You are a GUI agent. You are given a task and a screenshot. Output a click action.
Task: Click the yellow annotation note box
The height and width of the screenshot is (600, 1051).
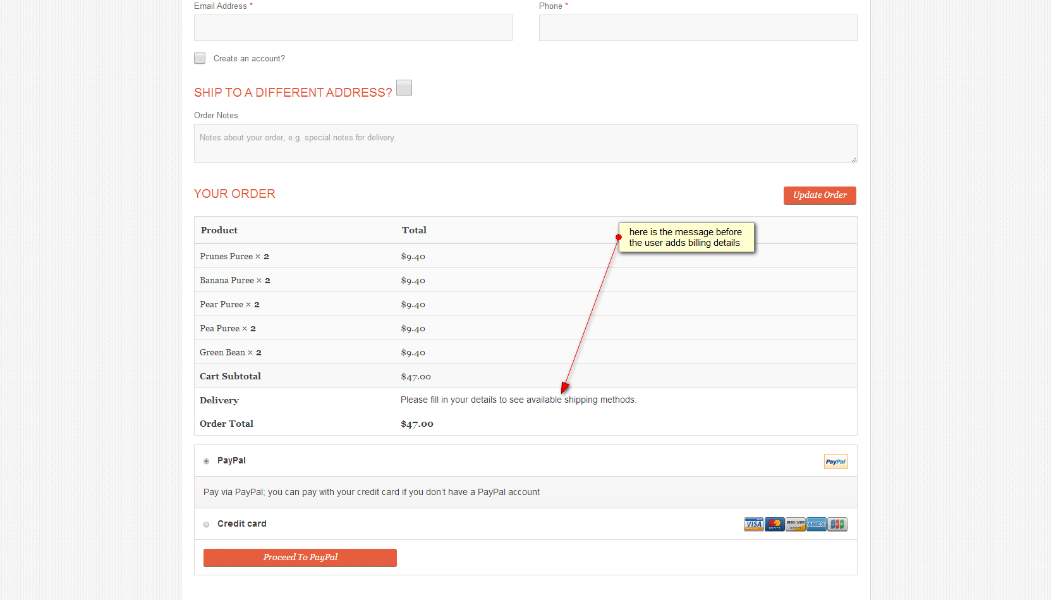tap(686, 237)
